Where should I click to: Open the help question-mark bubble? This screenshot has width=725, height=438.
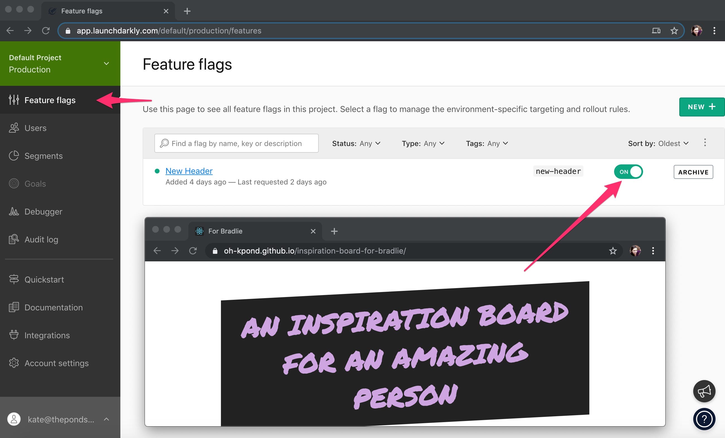(x=704, y=419)
